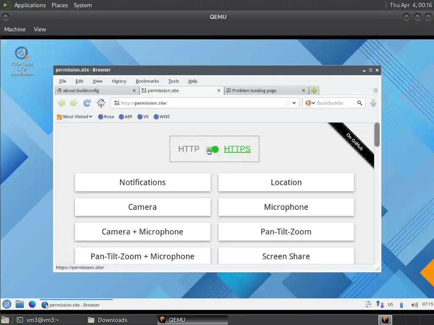Image resolution: width=434 pixels, height=325 pixels.
Task: Open the Rosa bookmark
Action: point(106,117)
